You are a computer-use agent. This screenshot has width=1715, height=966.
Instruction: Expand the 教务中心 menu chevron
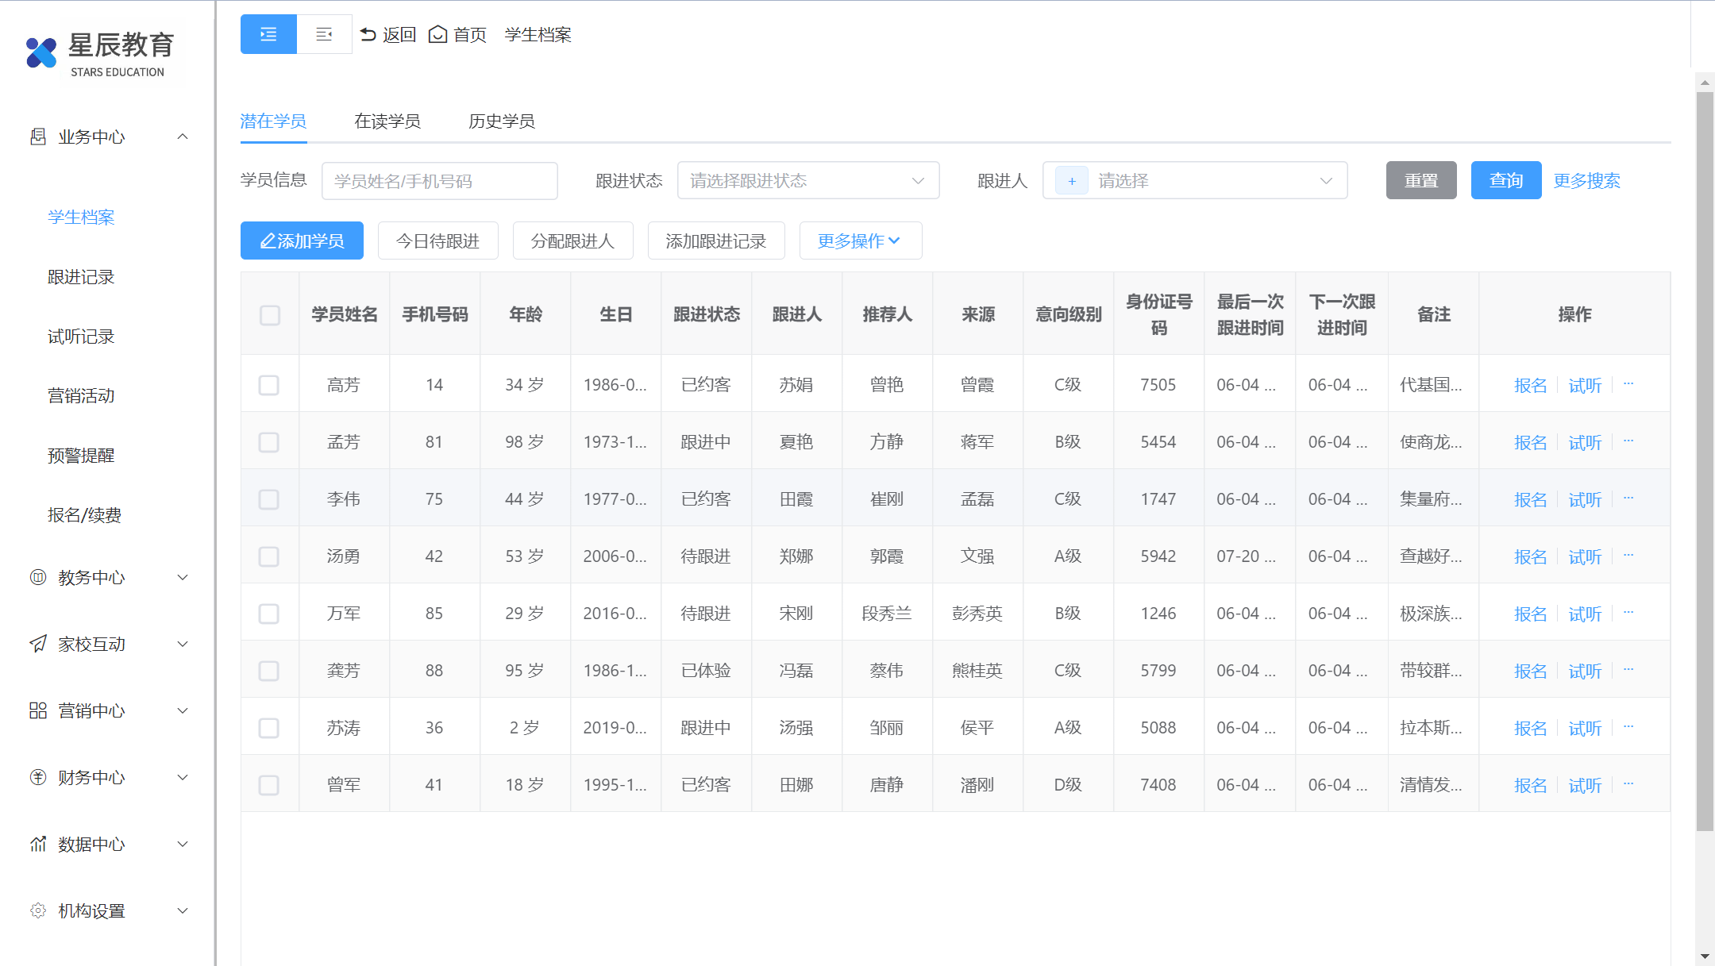coord(183,577)
